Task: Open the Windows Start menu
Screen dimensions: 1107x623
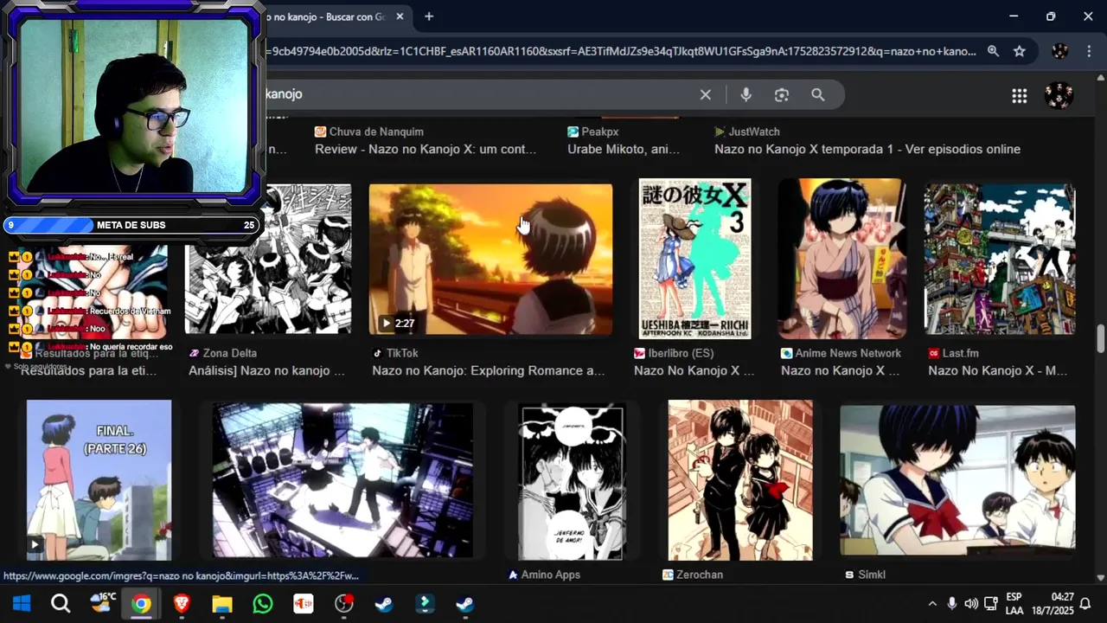Action: click(x=22, y=603)
